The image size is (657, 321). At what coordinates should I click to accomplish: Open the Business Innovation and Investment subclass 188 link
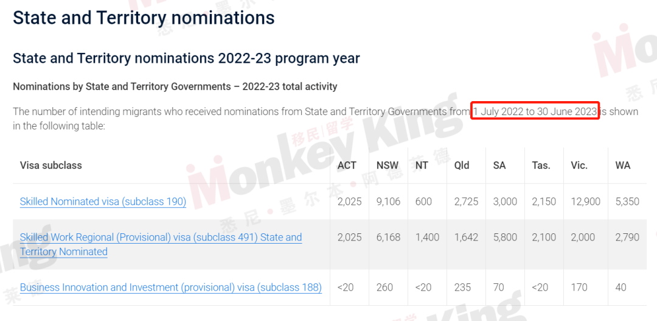170,287
